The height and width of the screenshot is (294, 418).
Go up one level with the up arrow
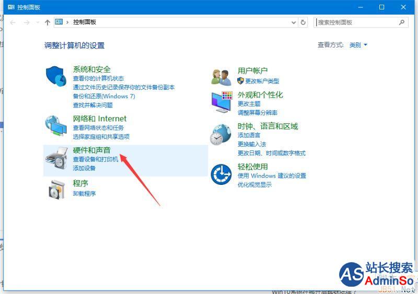(x=48, y=22)
